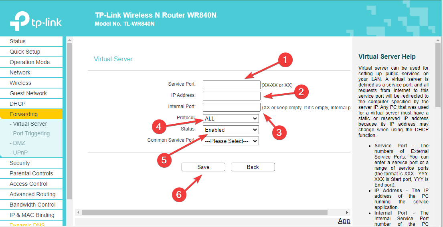Open the Status dropdown showing Enabled
Image resolution: width=443 pixels, height=227 pixels.
coord(231,130)
